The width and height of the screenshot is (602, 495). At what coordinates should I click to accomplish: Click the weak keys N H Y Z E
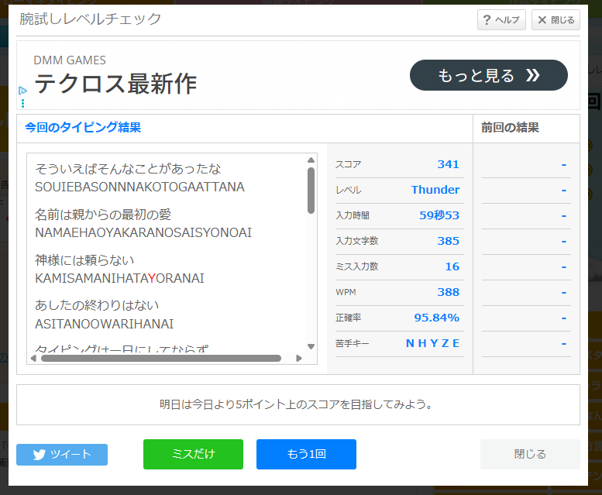click(432, 343)
